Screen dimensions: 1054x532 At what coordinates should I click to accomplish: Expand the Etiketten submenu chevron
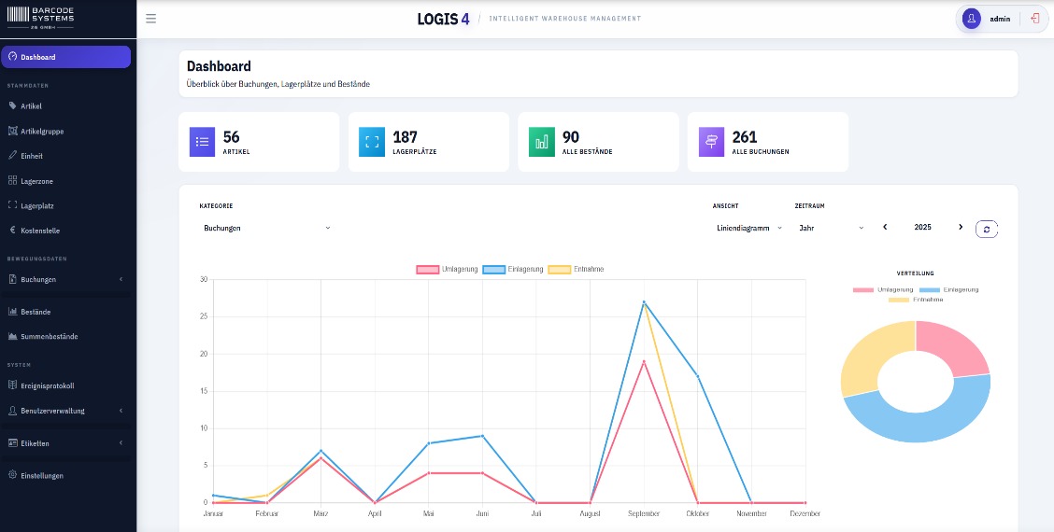coord(121,442)
